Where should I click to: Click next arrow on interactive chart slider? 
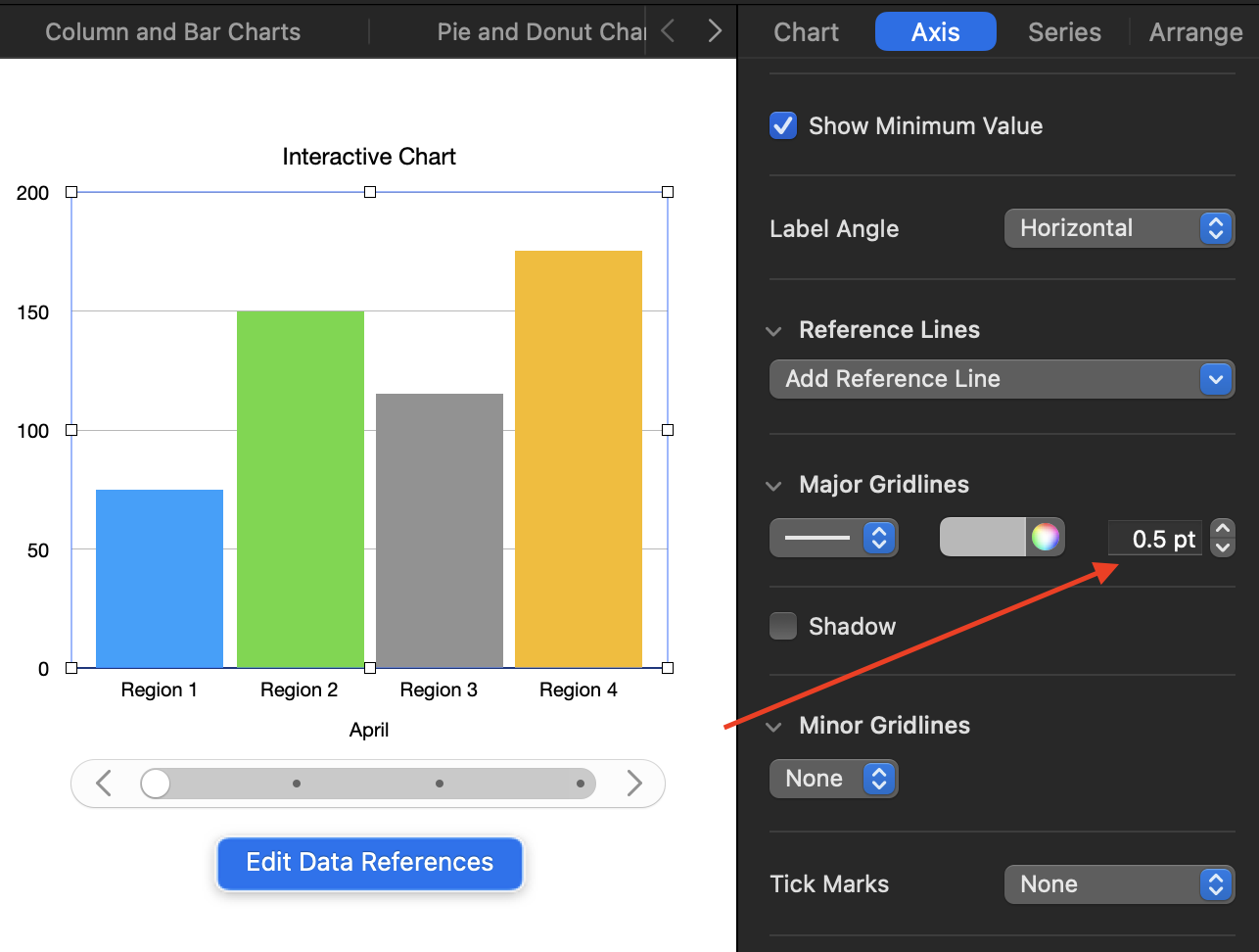[633, 784]
